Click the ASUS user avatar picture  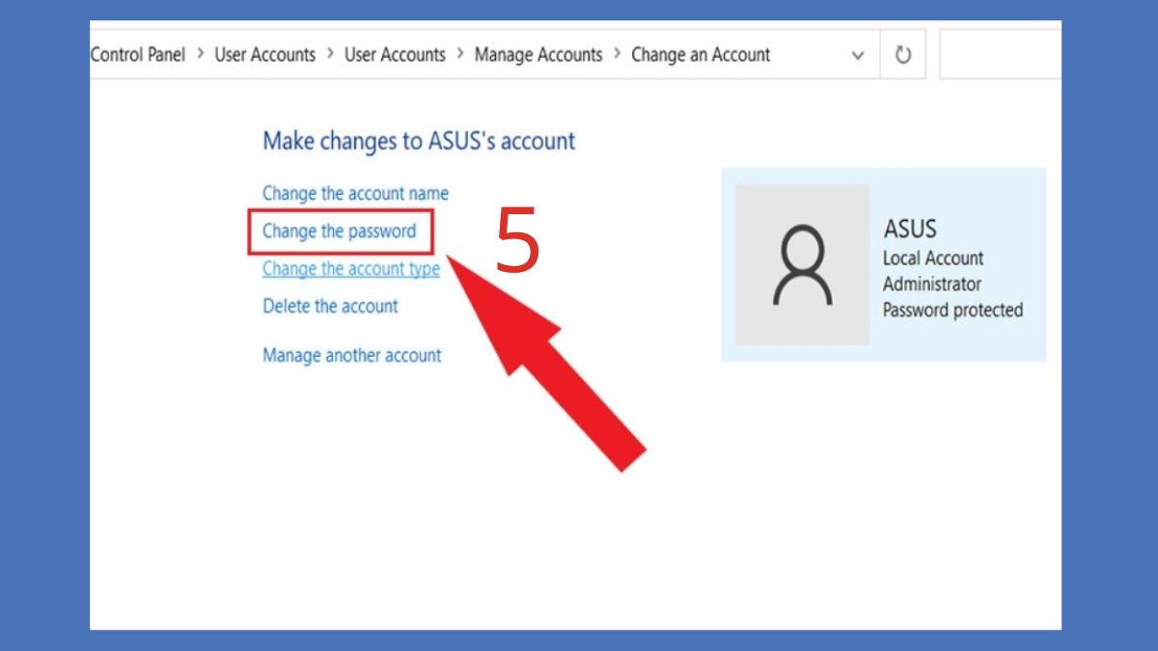click(x=803, y=264)
